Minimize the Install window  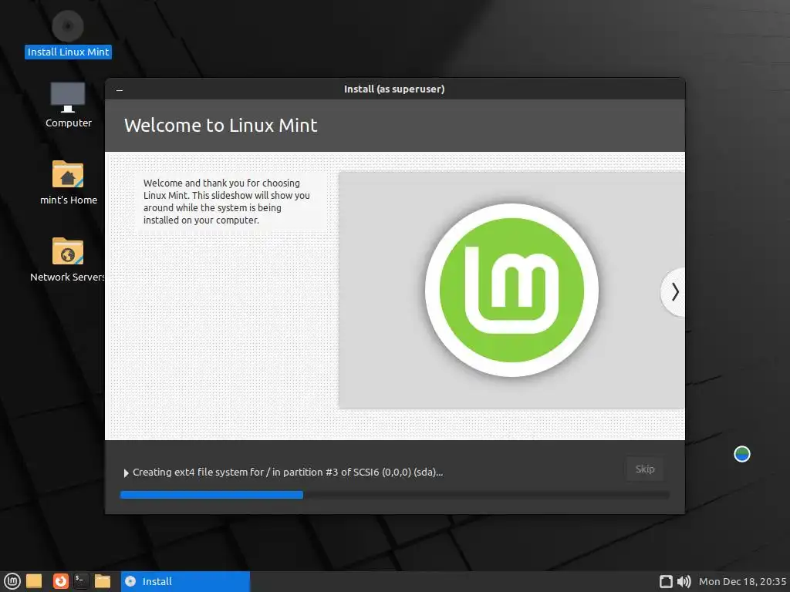click(x=120, y=89)
